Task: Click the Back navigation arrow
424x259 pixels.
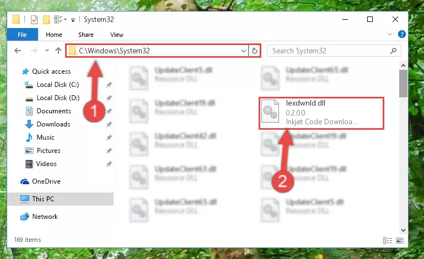Action: coord(18,51)
